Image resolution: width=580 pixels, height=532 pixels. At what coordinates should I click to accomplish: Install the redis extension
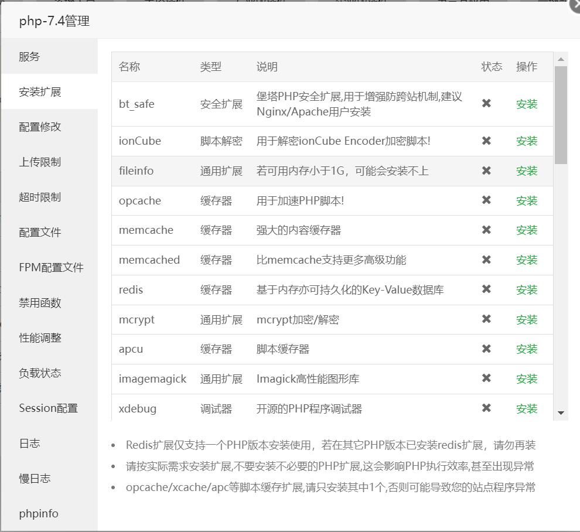[x=527, y=289]
